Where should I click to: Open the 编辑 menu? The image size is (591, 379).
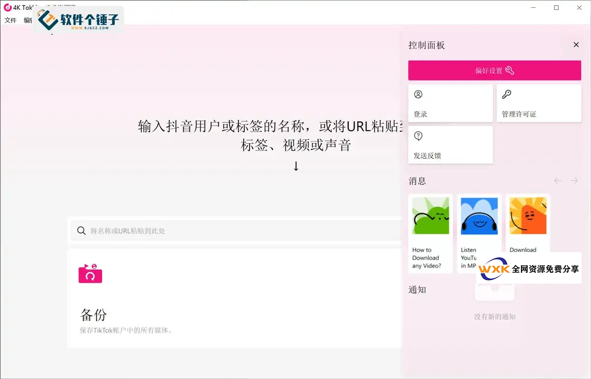28,20
